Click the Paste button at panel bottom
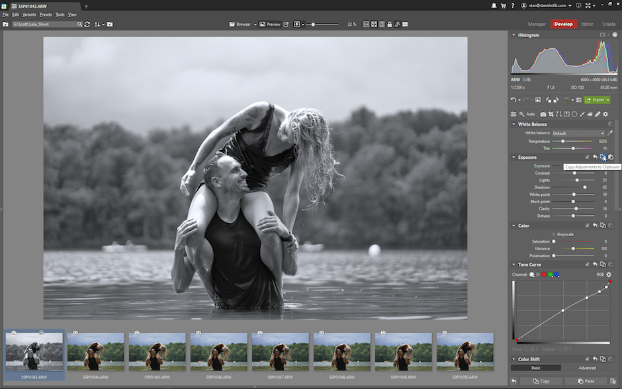The width and height of the screenshot is (622, 389). [x=586, y=381]
